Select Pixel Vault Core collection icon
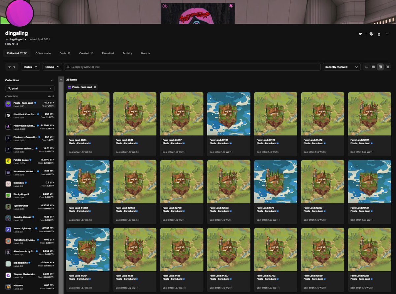The height and width of the screenshot is (294, 396). click(8, 115)
